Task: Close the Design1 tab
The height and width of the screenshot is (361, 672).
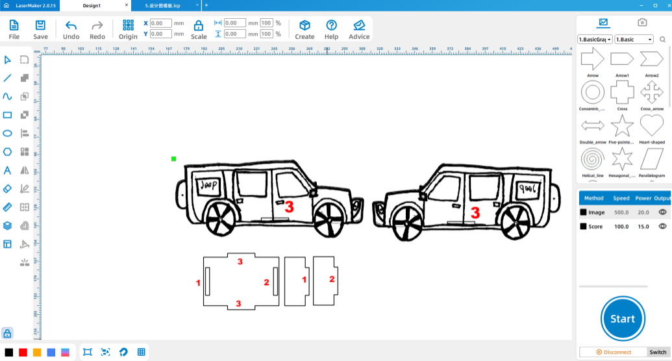Action: 127,5
